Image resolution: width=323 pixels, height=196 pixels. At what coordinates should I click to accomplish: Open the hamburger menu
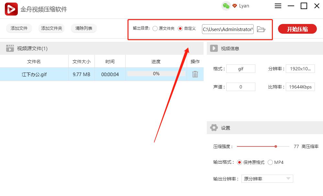coord(277,6)
